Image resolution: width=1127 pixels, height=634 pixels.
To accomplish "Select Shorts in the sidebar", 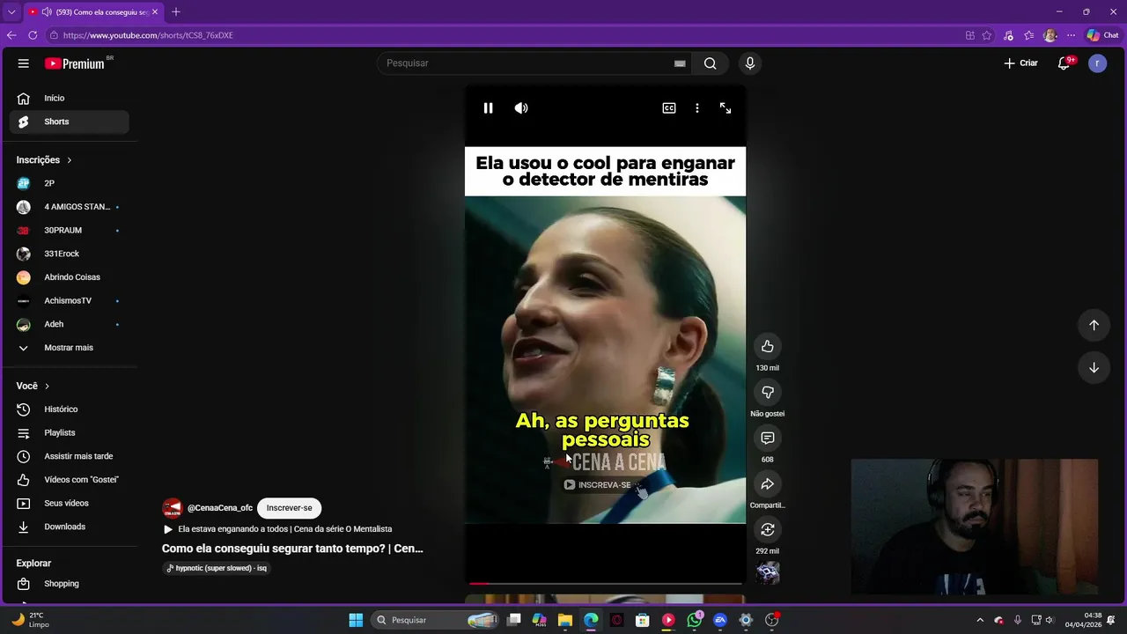I will coord(70,122).
